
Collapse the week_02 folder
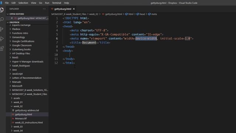18,106
